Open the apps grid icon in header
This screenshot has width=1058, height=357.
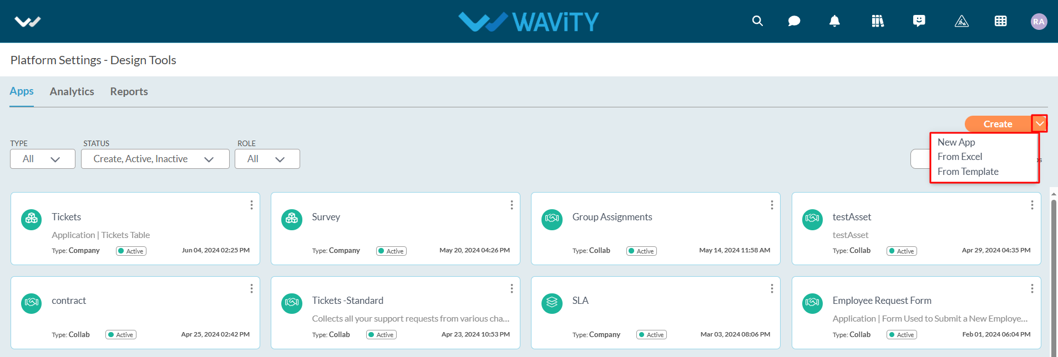(x=1001, y=21)
